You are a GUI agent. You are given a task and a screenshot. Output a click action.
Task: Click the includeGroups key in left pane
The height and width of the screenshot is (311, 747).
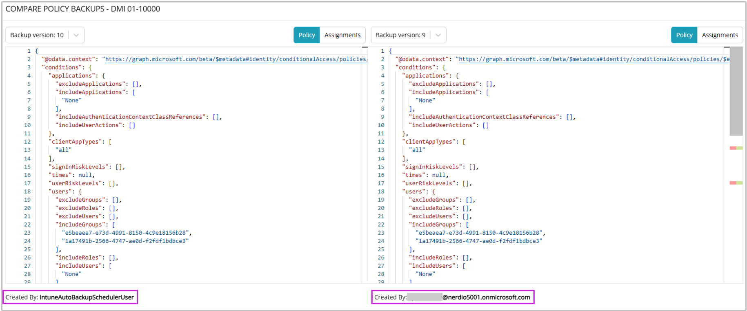click(80, 224)
